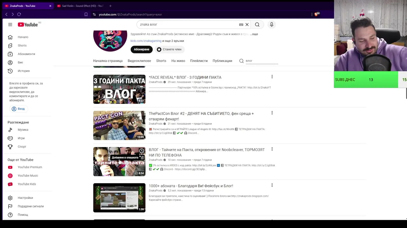Image resolution: width=407 pixels, height=228 pixels.
Task: Switch to channel Shorts tab
Action: 161,61
